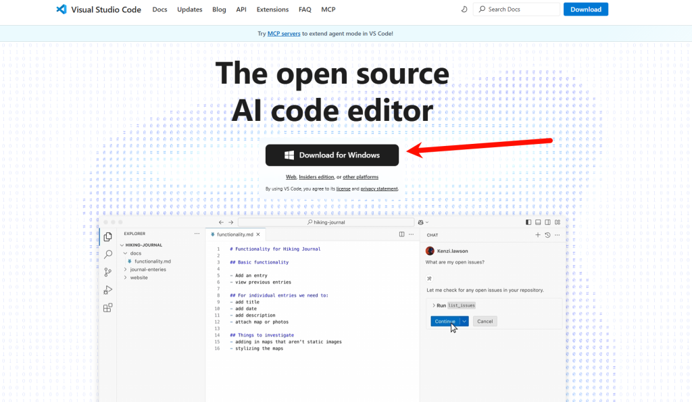Viewport: 692px width, 402px height.
Task: Click the Windows logo on download button
Action: coord(289,155)
